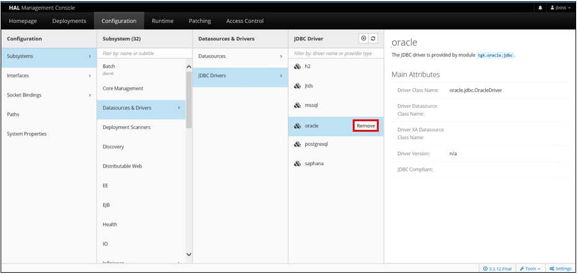This screenshot has width=578, height=274.
Task: Select System Properties item
Action: 49,134
